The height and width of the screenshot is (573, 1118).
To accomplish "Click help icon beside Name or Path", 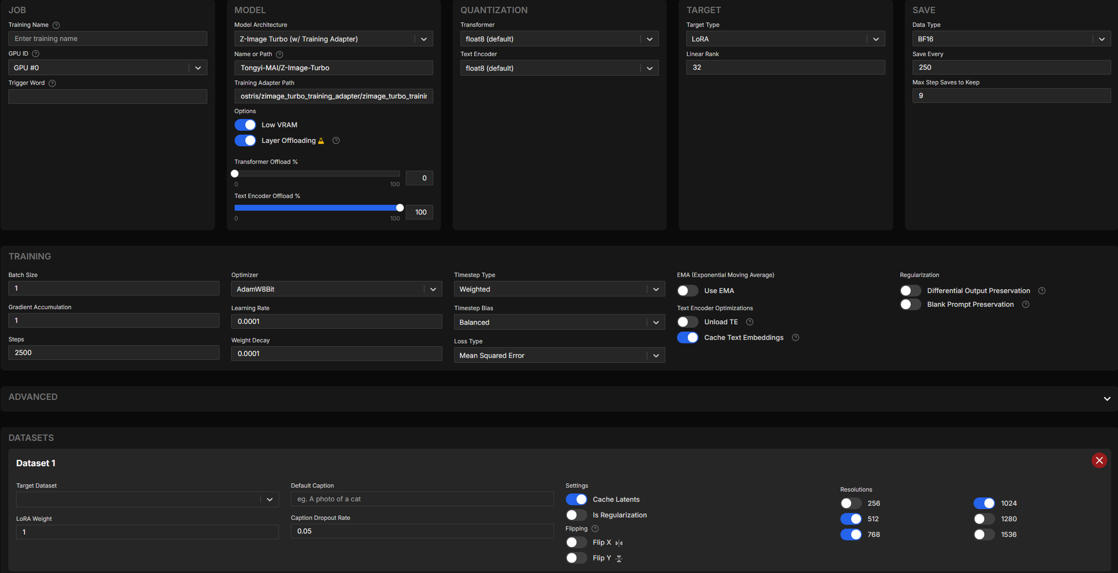I will [x=279, y=54].
